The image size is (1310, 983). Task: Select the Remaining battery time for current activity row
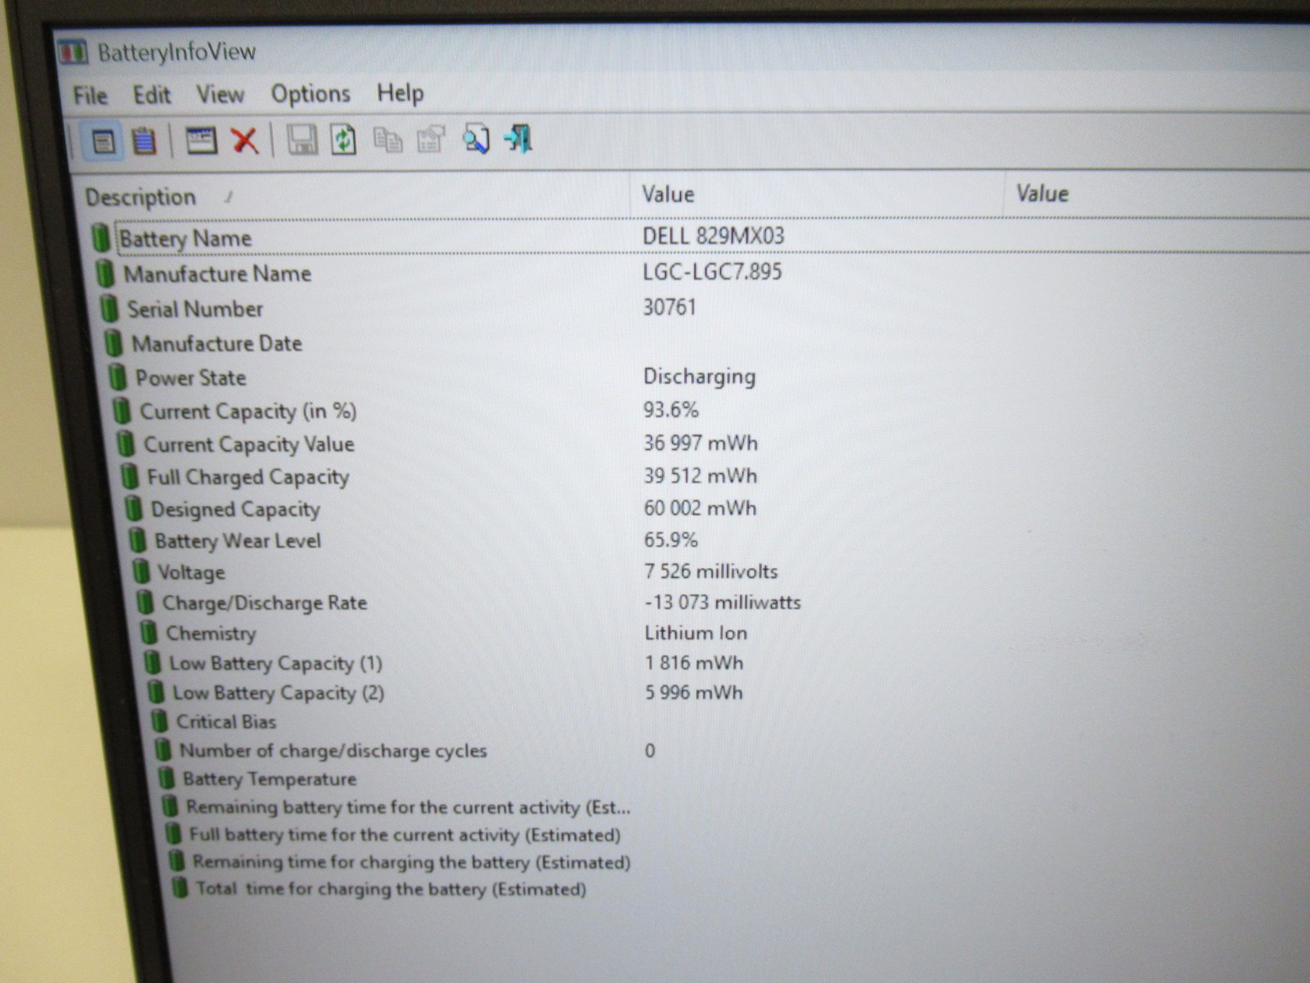click(x=409, y=807)
